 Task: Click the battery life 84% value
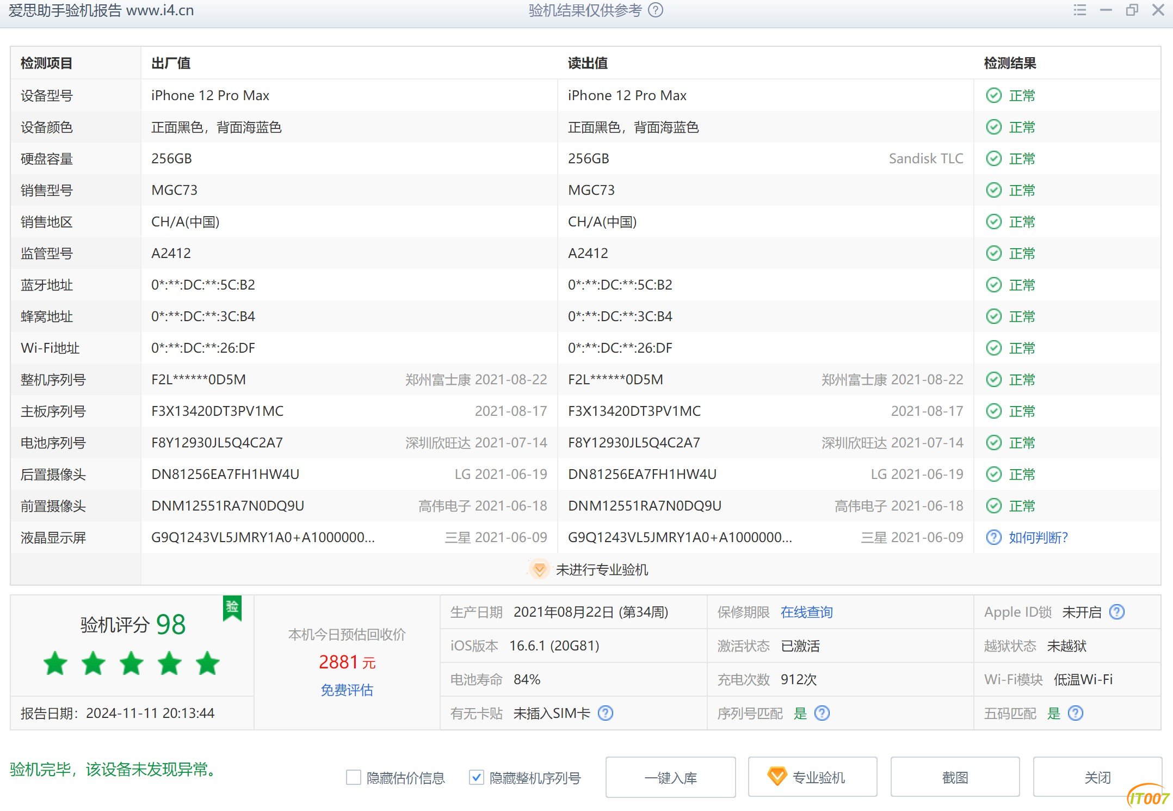527,680
